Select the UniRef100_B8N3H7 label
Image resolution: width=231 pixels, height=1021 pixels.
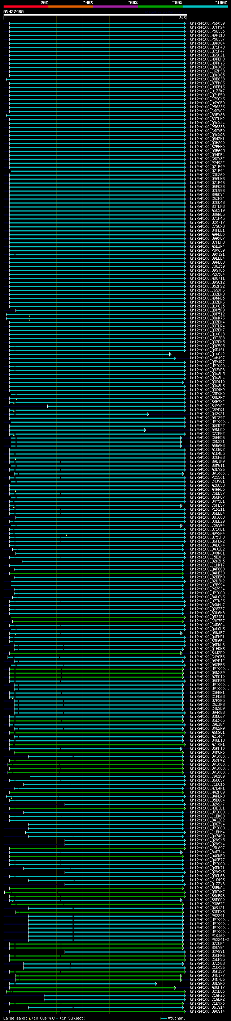207,398
